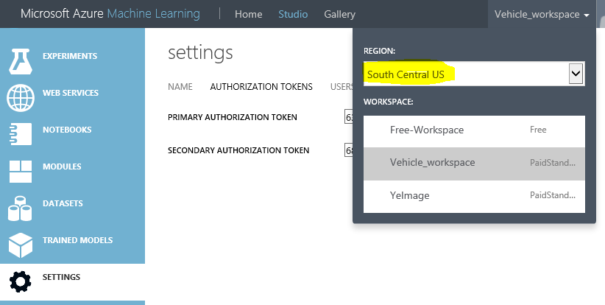Click the Free plan label
Screen dimensions: 605x305
pos(538,130)
